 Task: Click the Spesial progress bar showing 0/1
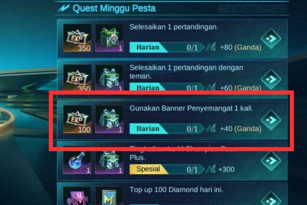click(167, 169)
